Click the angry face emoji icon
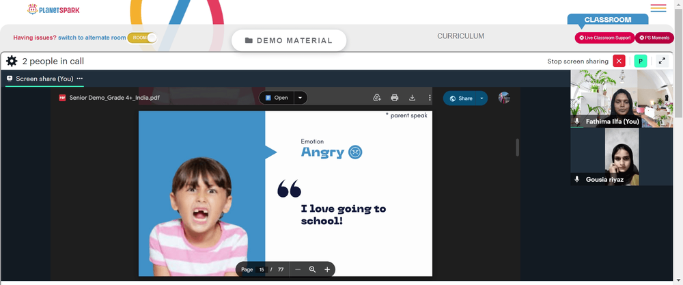The image size is (683, 285). [355, 152]
